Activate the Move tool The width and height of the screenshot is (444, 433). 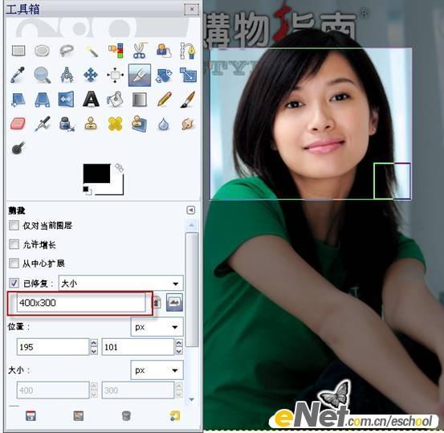pos(91,75)
